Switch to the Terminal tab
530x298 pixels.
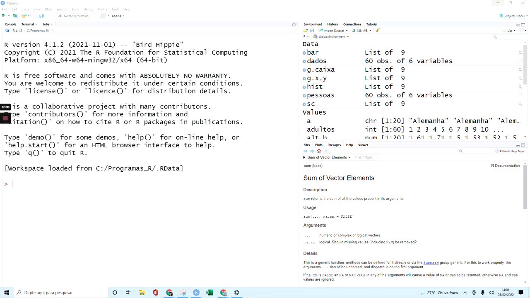[27, 24]
